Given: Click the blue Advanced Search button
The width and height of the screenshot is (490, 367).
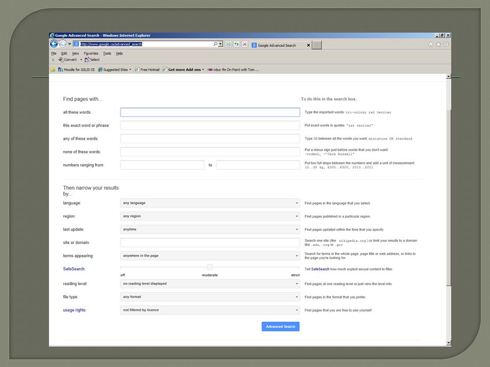Looking at the screenshot, I should click(281, 326).
